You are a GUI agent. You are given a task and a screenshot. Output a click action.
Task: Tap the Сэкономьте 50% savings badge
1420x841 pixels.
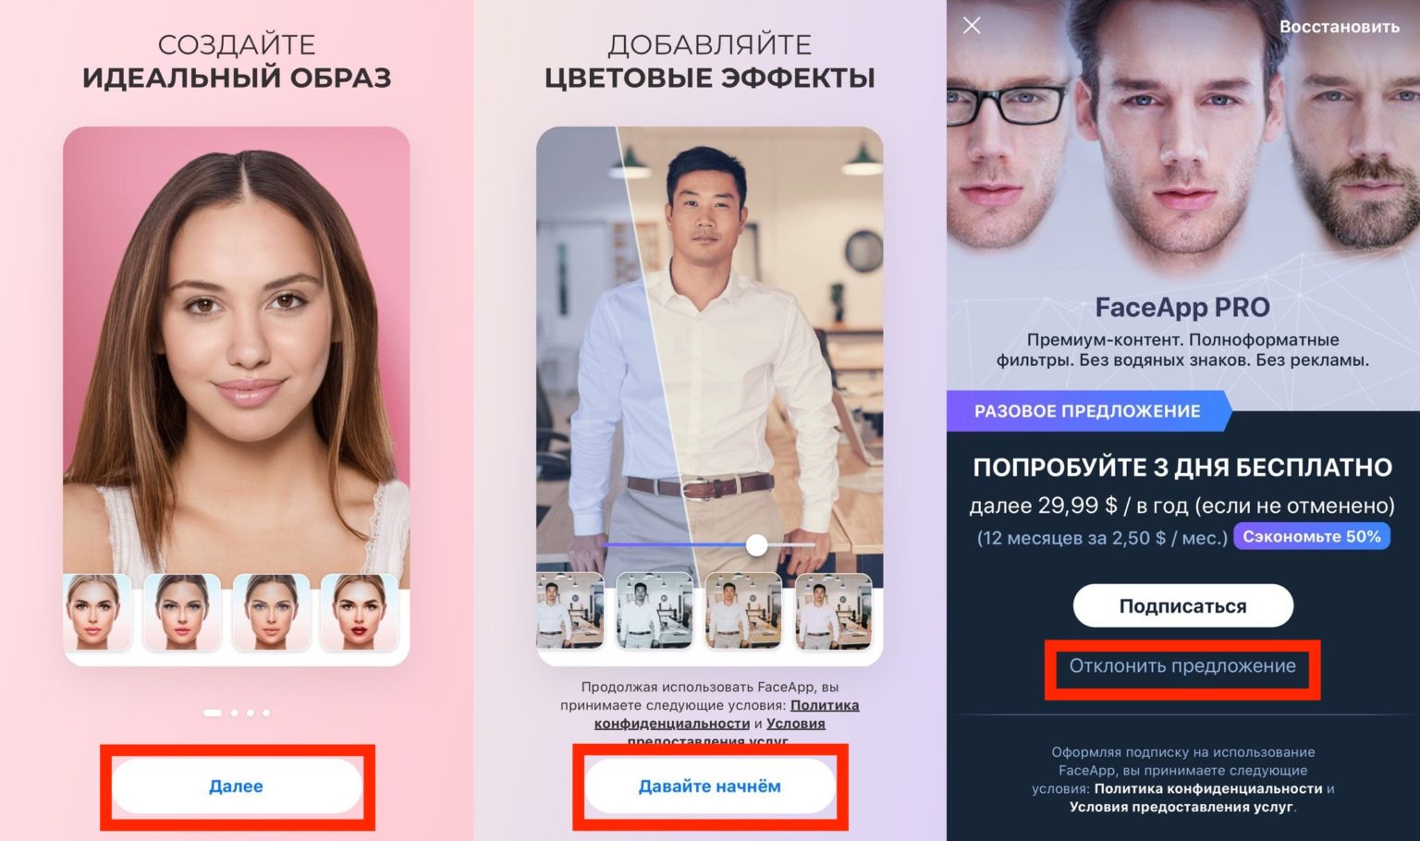pos(1311,537)
